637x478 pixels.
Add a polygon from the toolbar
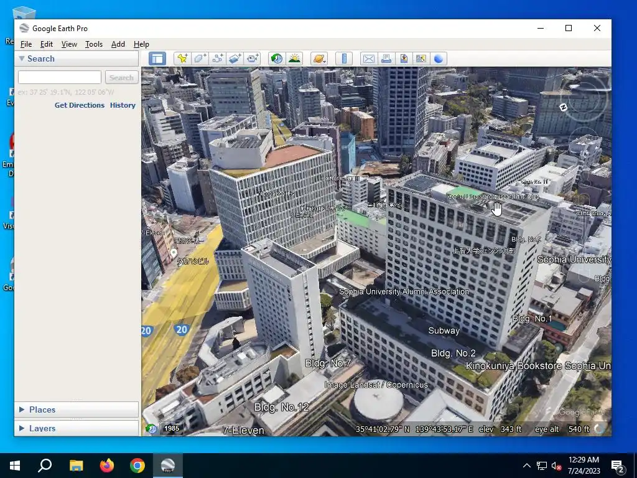click(x=200, y=59)
